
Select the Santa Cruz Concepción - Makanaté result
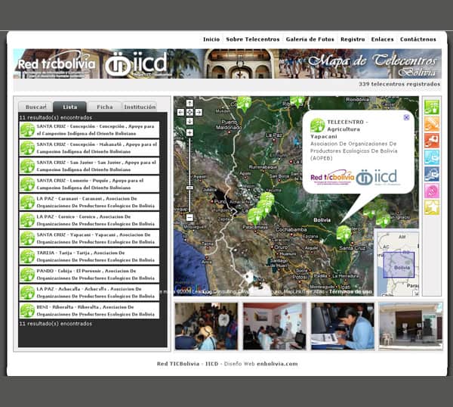pos(89,148)
